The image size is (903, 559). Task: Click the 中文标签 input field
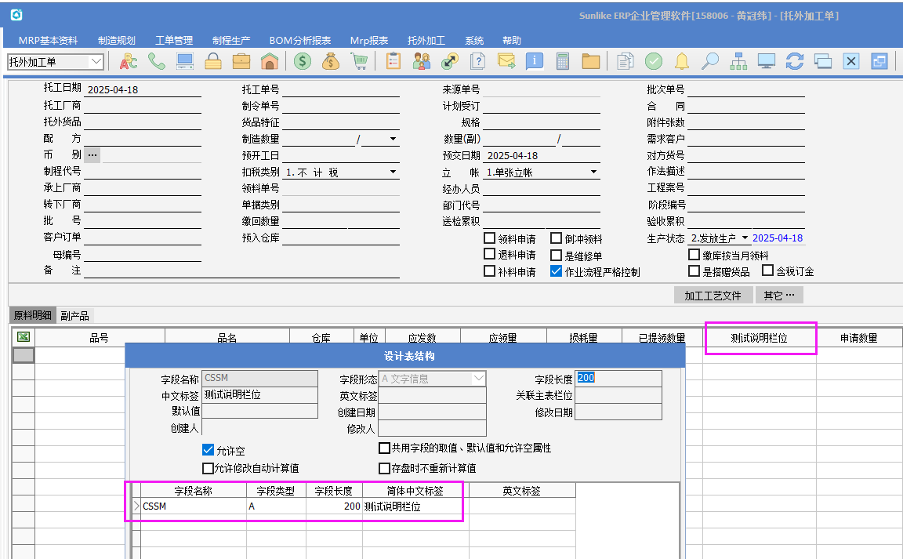(259, 395)
